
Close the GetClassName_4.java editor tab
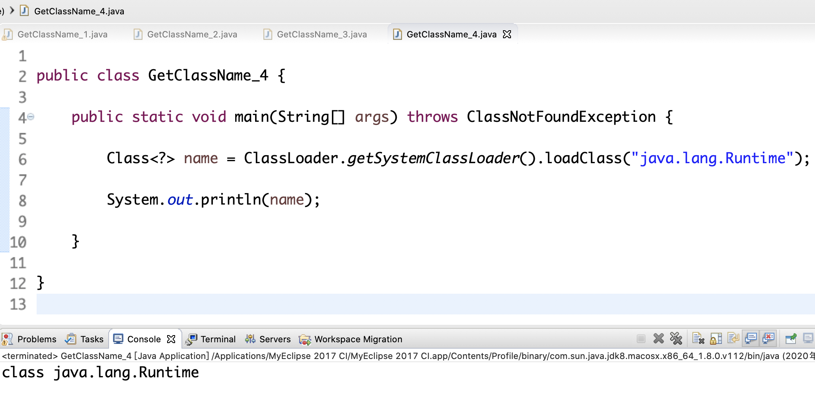pyautogui.click(x=507, y=34)
